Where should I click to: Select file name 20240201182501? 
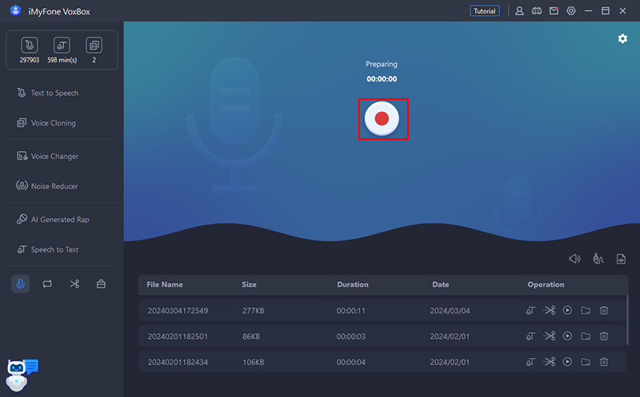click(x=178, y=336)
